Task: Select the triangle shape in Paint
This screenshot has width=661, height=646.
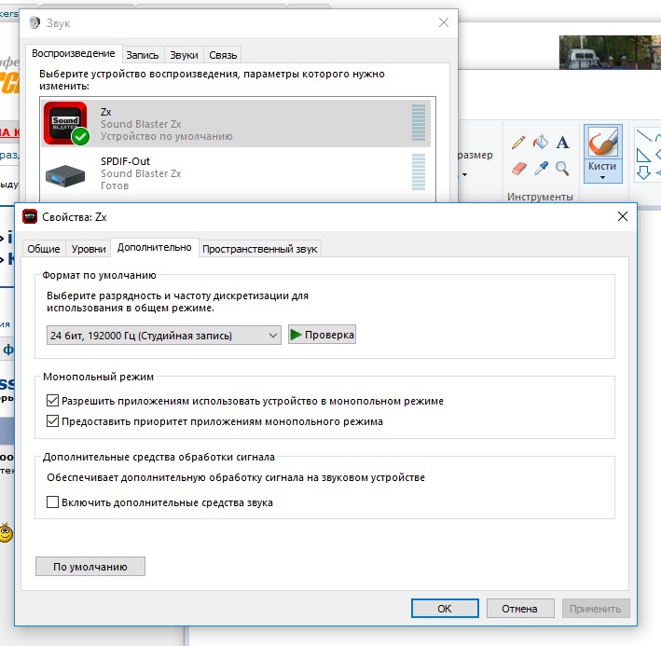Action: coord(643,155)
